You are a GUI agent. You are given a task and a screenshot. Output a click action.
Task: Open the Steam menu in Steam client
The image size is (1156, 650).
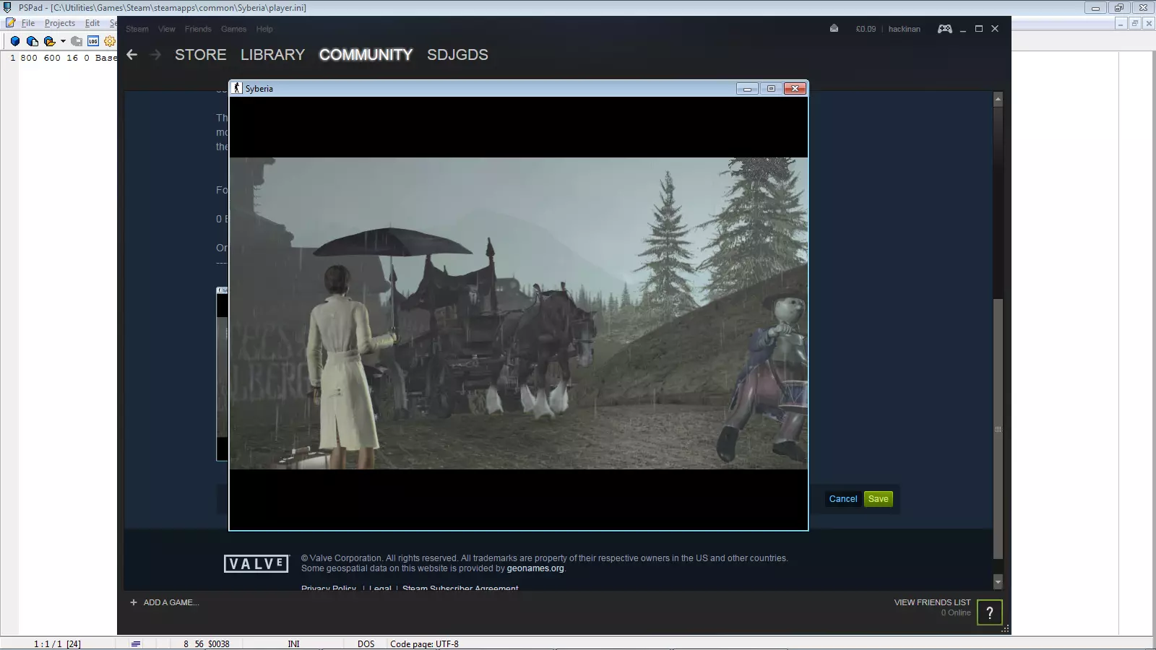click(x=137, y=29)
